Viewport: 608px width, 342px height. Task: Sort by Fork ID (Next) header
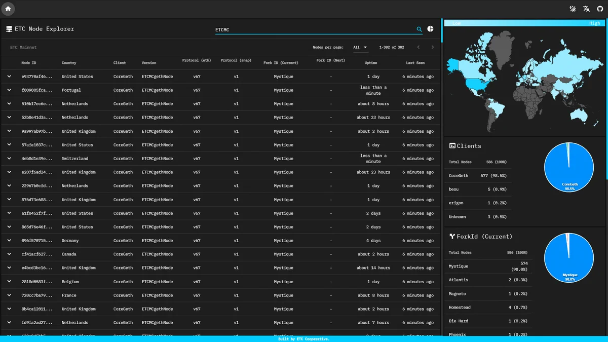pyautogui.click(x=331, y=61)
